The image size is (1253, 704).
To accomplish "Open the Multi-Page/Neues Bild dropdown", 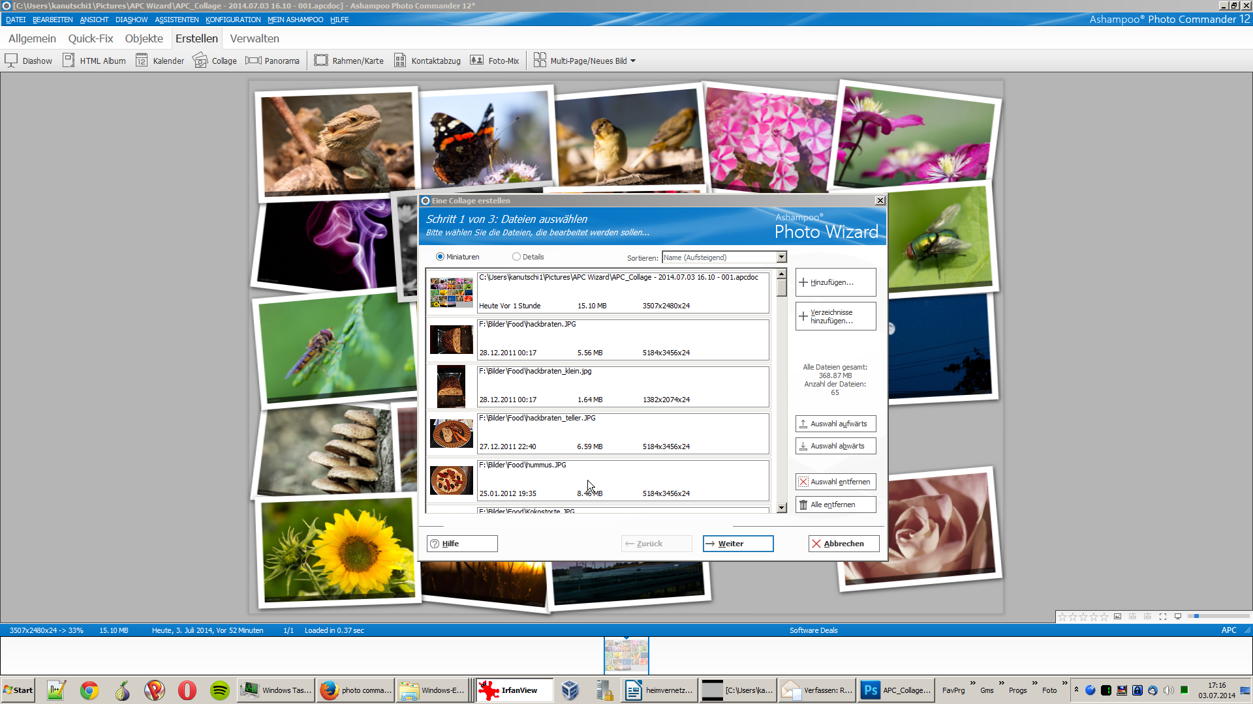I will tap(585, 61).
